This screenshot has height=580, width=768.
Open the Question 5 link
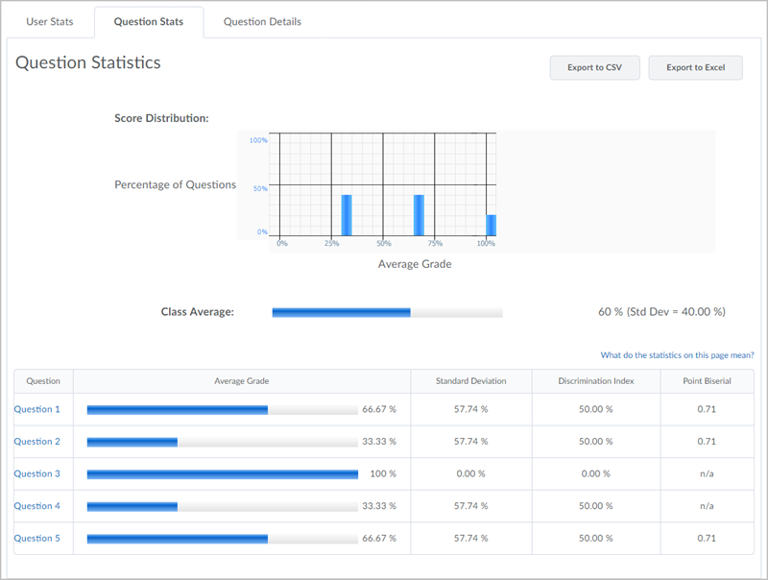[x=36, y=539]
